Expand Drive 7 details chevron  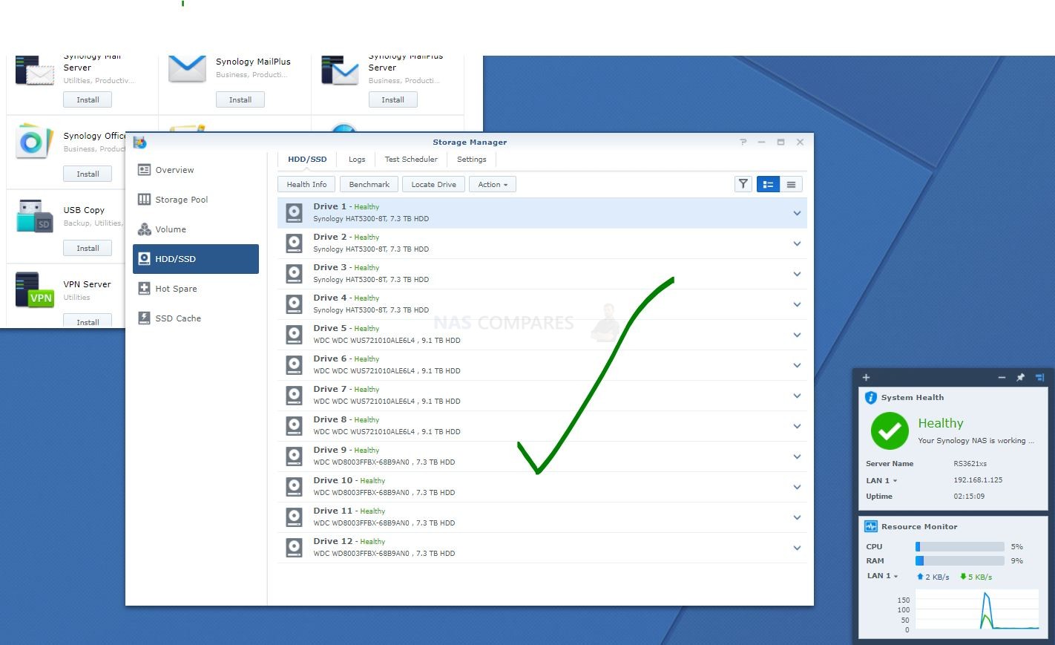(797, 396)
